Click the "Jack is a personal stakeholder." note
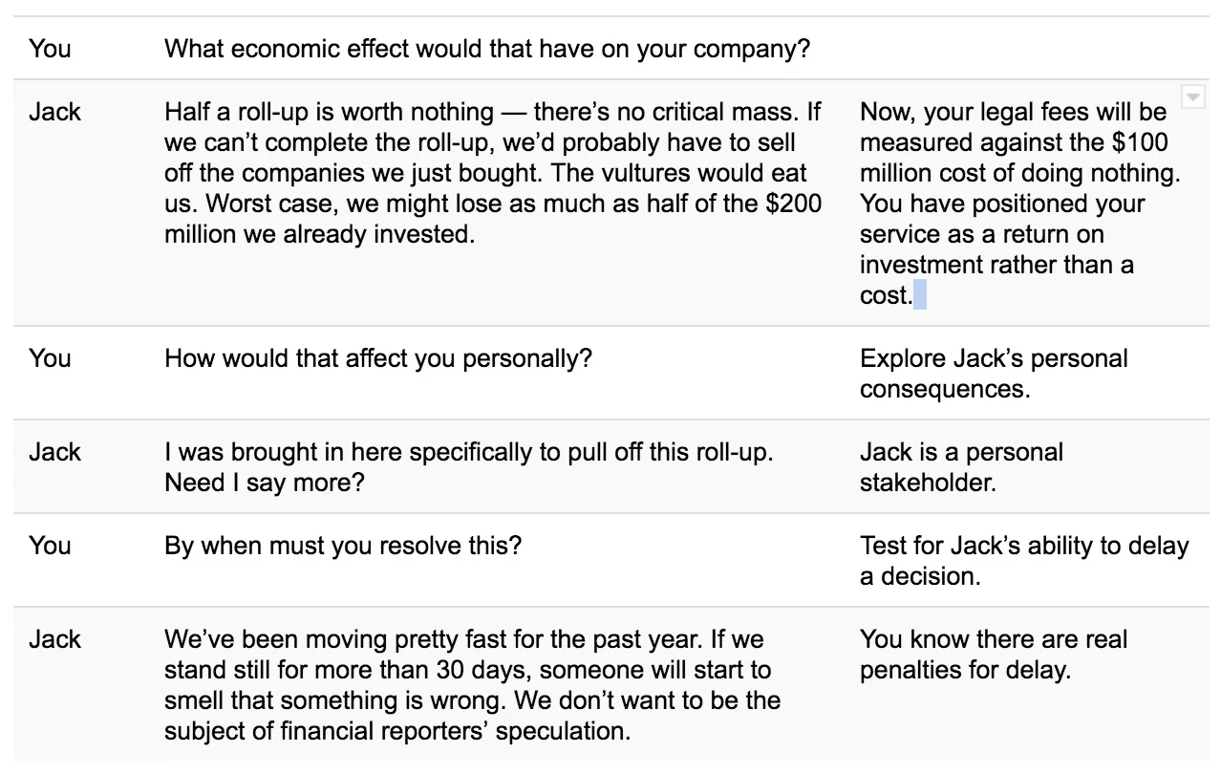Screen dimensions: 1221x774 coord(961,467)
